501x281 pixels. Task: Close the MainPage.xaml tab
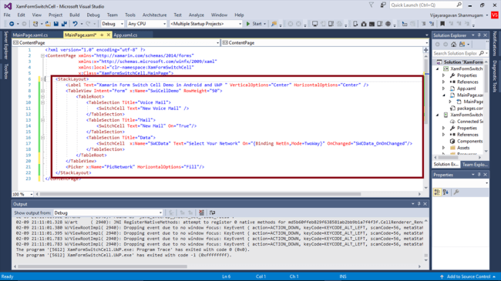pyautogui.click(x=109, y=35)
